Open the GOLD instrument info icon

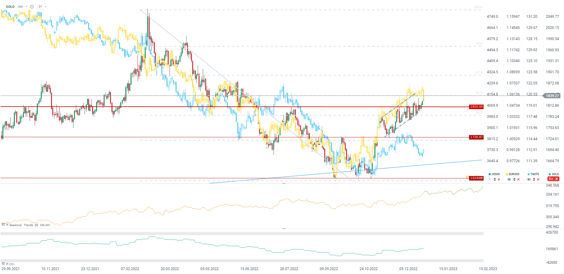pyautogui.click(x=32, y=7)
